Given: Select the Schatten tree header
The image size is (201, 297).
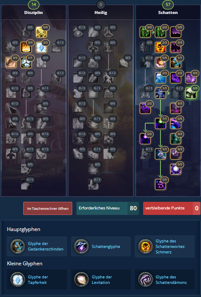Looking at the screenshot, I should [x=168, y=13].
